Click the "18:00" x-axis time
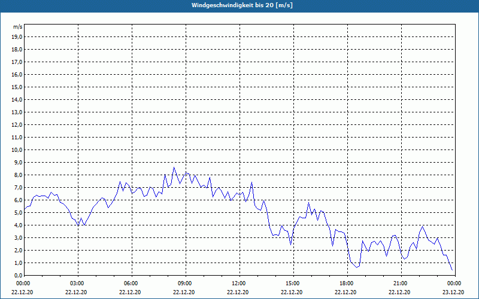479x299 pixels. (347, 283)
